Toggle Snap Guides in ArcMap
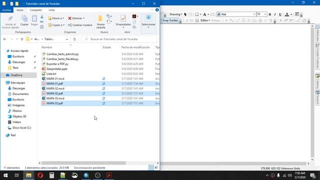 [x=170, y=20]
